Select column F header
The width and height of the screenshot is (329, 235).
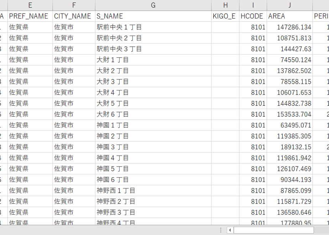tap(74, 5)
